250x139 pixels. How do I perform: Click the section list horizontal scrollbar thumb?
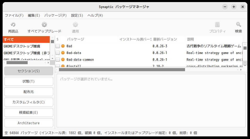click(17, 63)
